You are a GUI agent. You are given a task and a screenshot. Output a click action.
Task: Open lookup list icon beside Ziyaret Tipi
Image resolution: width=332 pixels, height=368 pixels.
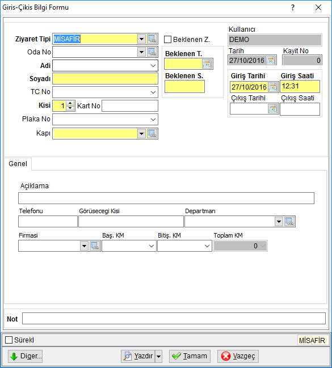tap(152, 39)
